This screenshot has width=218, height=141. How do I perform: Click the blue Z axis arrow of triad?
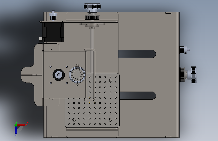16,130
